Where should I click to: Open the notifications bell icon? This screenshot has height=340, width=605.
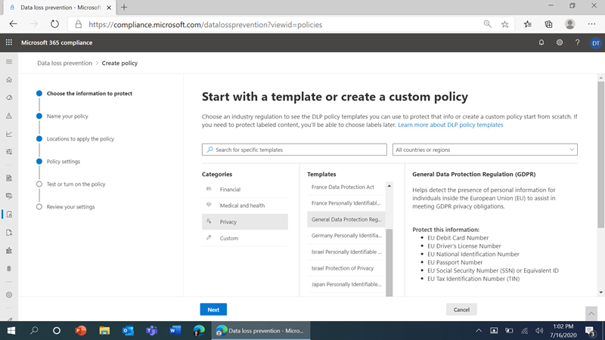click(541, 42)
